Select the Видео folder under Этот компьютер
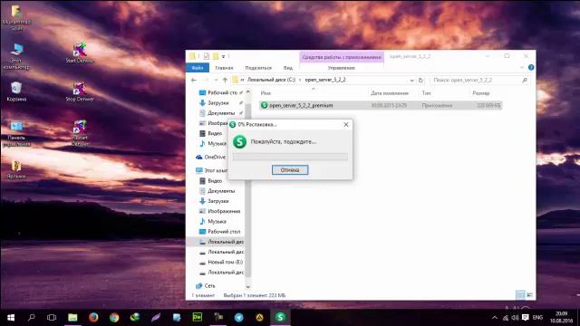 (x=215, y=181)
